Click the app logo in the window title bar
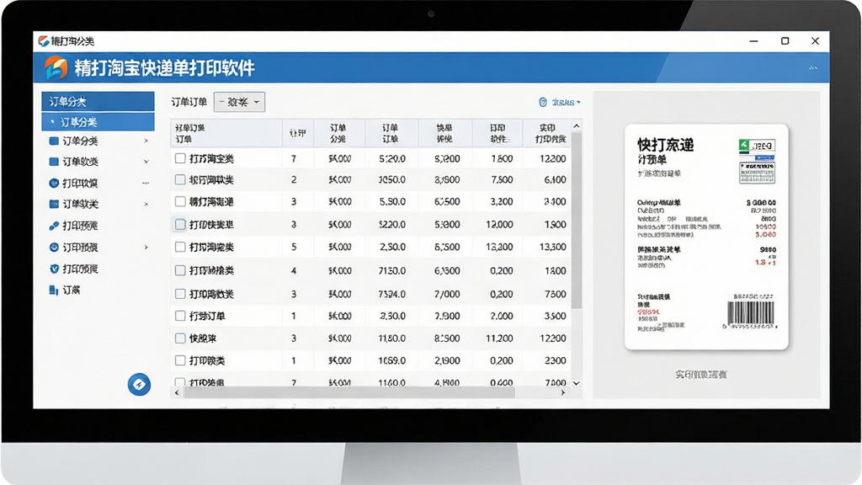Image resolution: width=862 pixels, height=485 pixels. (44, 40)
